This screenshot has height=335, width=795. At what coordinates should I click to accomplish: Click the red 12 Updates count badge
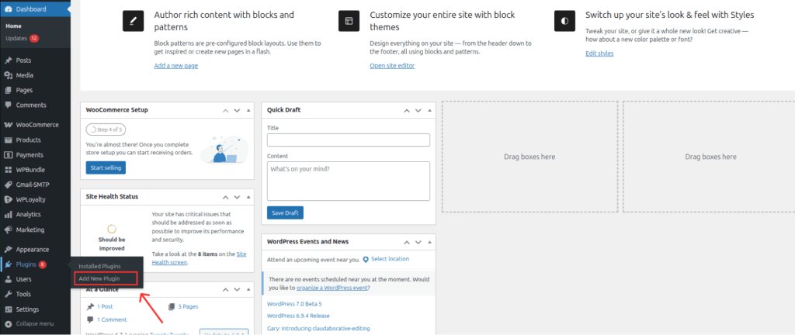pos(34,39)
